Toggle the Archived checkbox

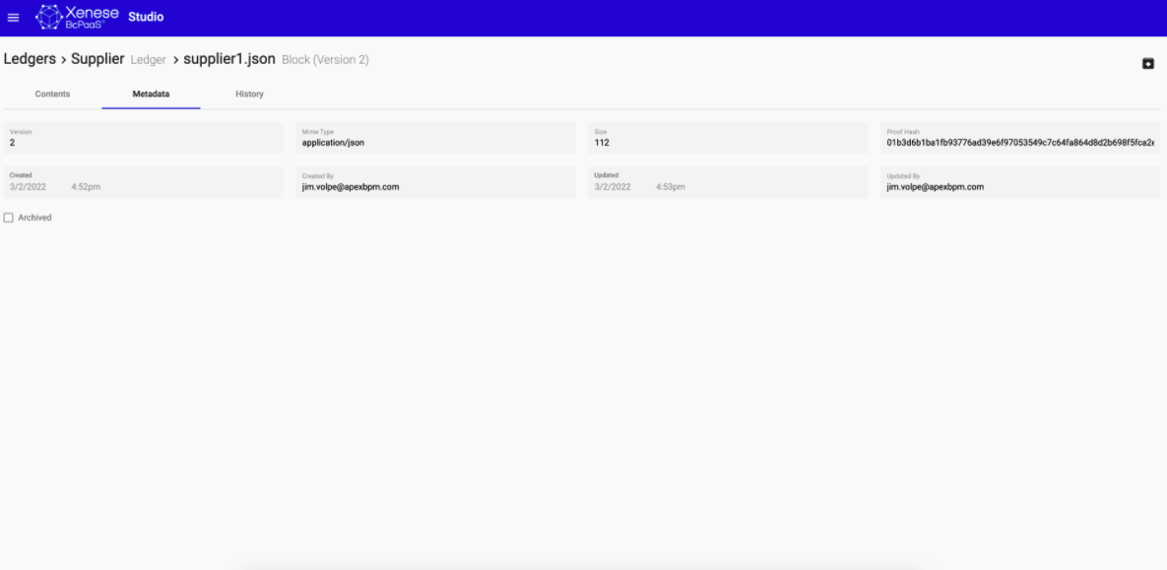pyautogui.click(x=9, y=218)
